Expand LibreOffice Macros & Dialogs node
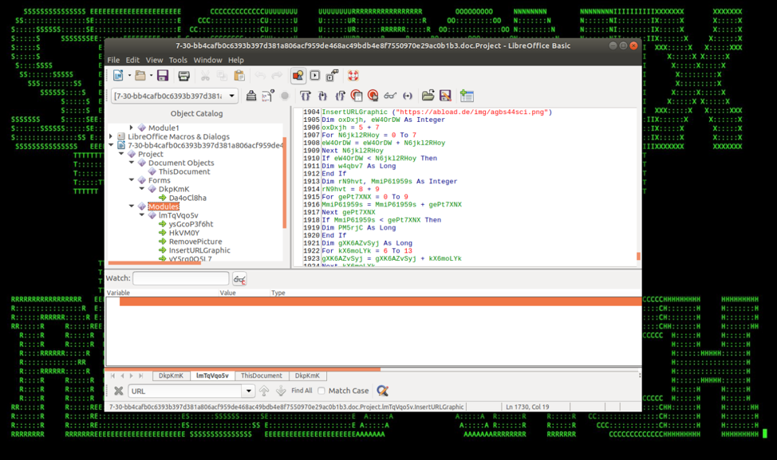 pyautogui.click(x=112, y=136)
